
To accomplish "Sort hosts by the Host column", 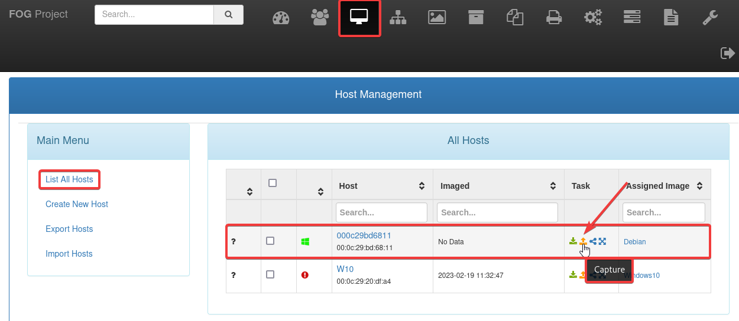I will 422,186.
